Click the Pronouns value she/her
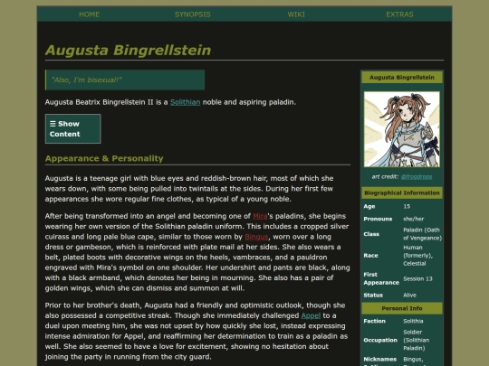This screenshot has width=489, height=366. coord(413,219)
